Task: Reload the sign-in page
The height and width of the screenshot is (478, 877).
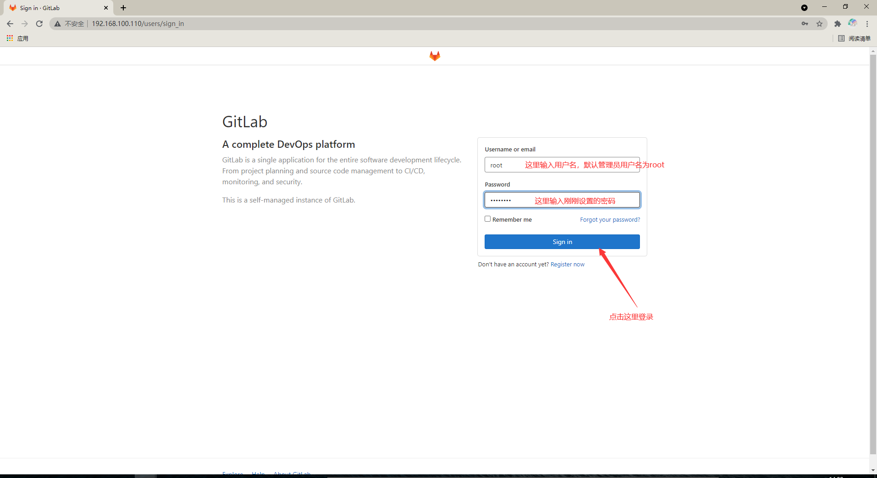Action: point(39,24)
